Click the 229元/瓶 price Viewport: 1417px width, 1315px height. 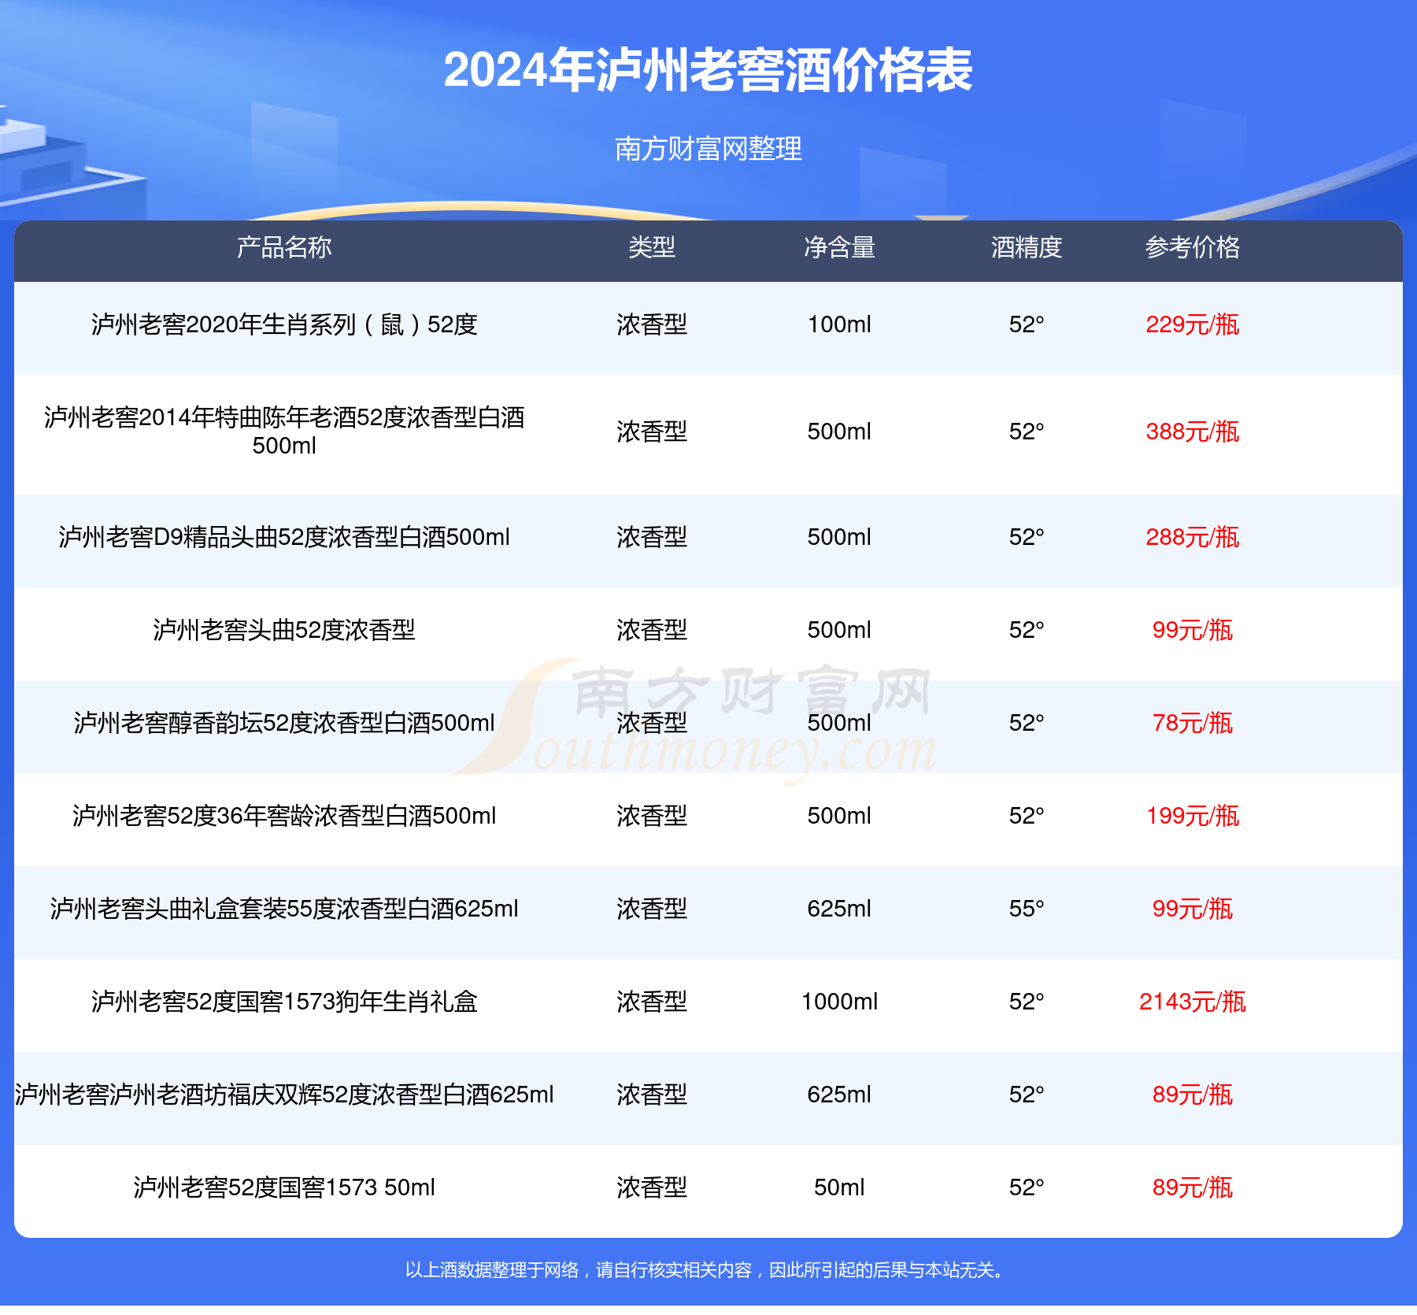pyautogui.click(x=1193, y=324)
